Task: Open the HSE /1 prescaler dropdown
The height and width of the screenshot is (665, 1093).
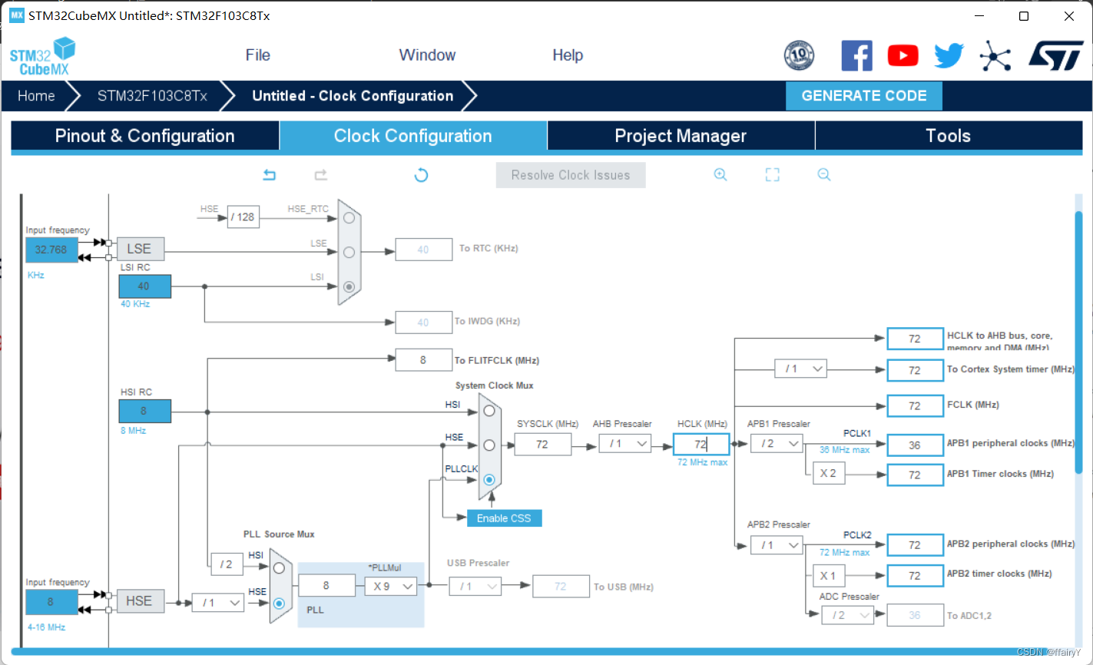Action: 218,603
